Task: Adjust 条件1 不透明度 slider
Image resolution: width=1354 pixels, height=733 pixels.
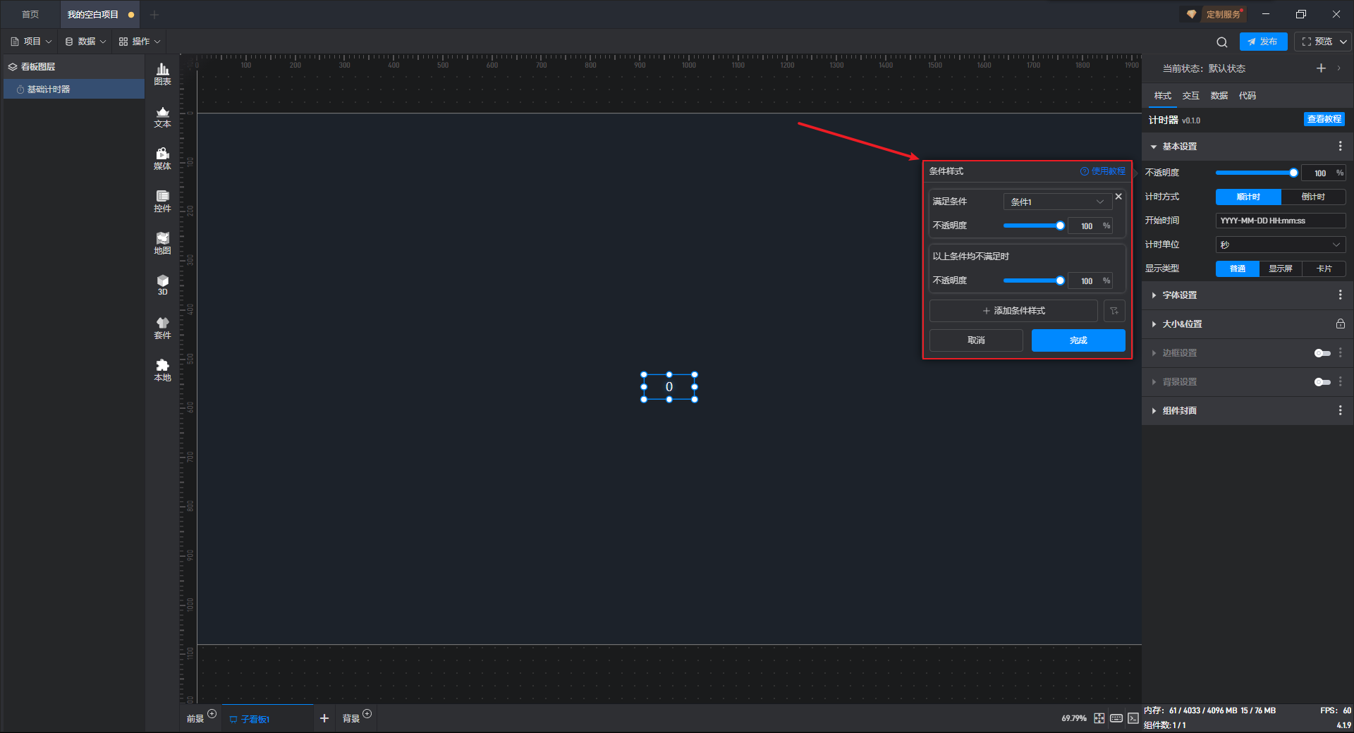Action: click(x=1034, y=226)
